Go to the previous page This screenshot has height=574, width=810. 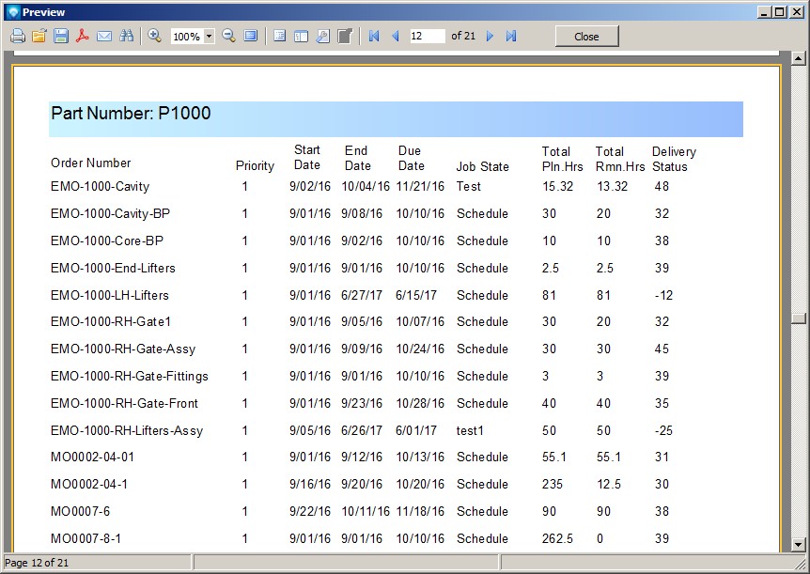[x=395, y=36]
